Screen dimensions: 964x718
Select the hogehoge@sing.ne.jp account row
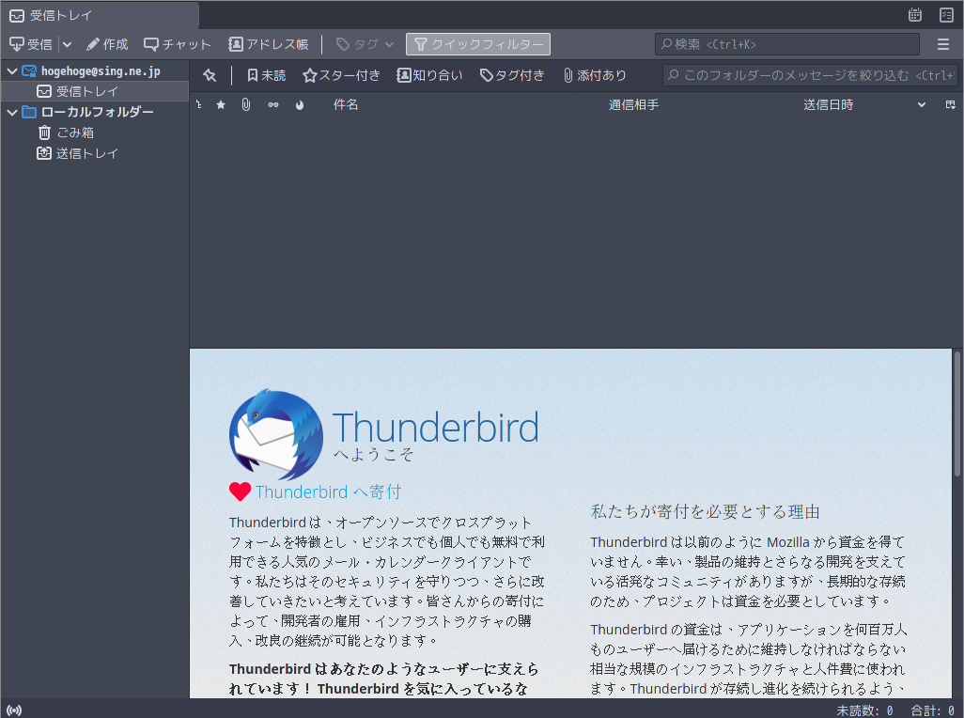95,71
